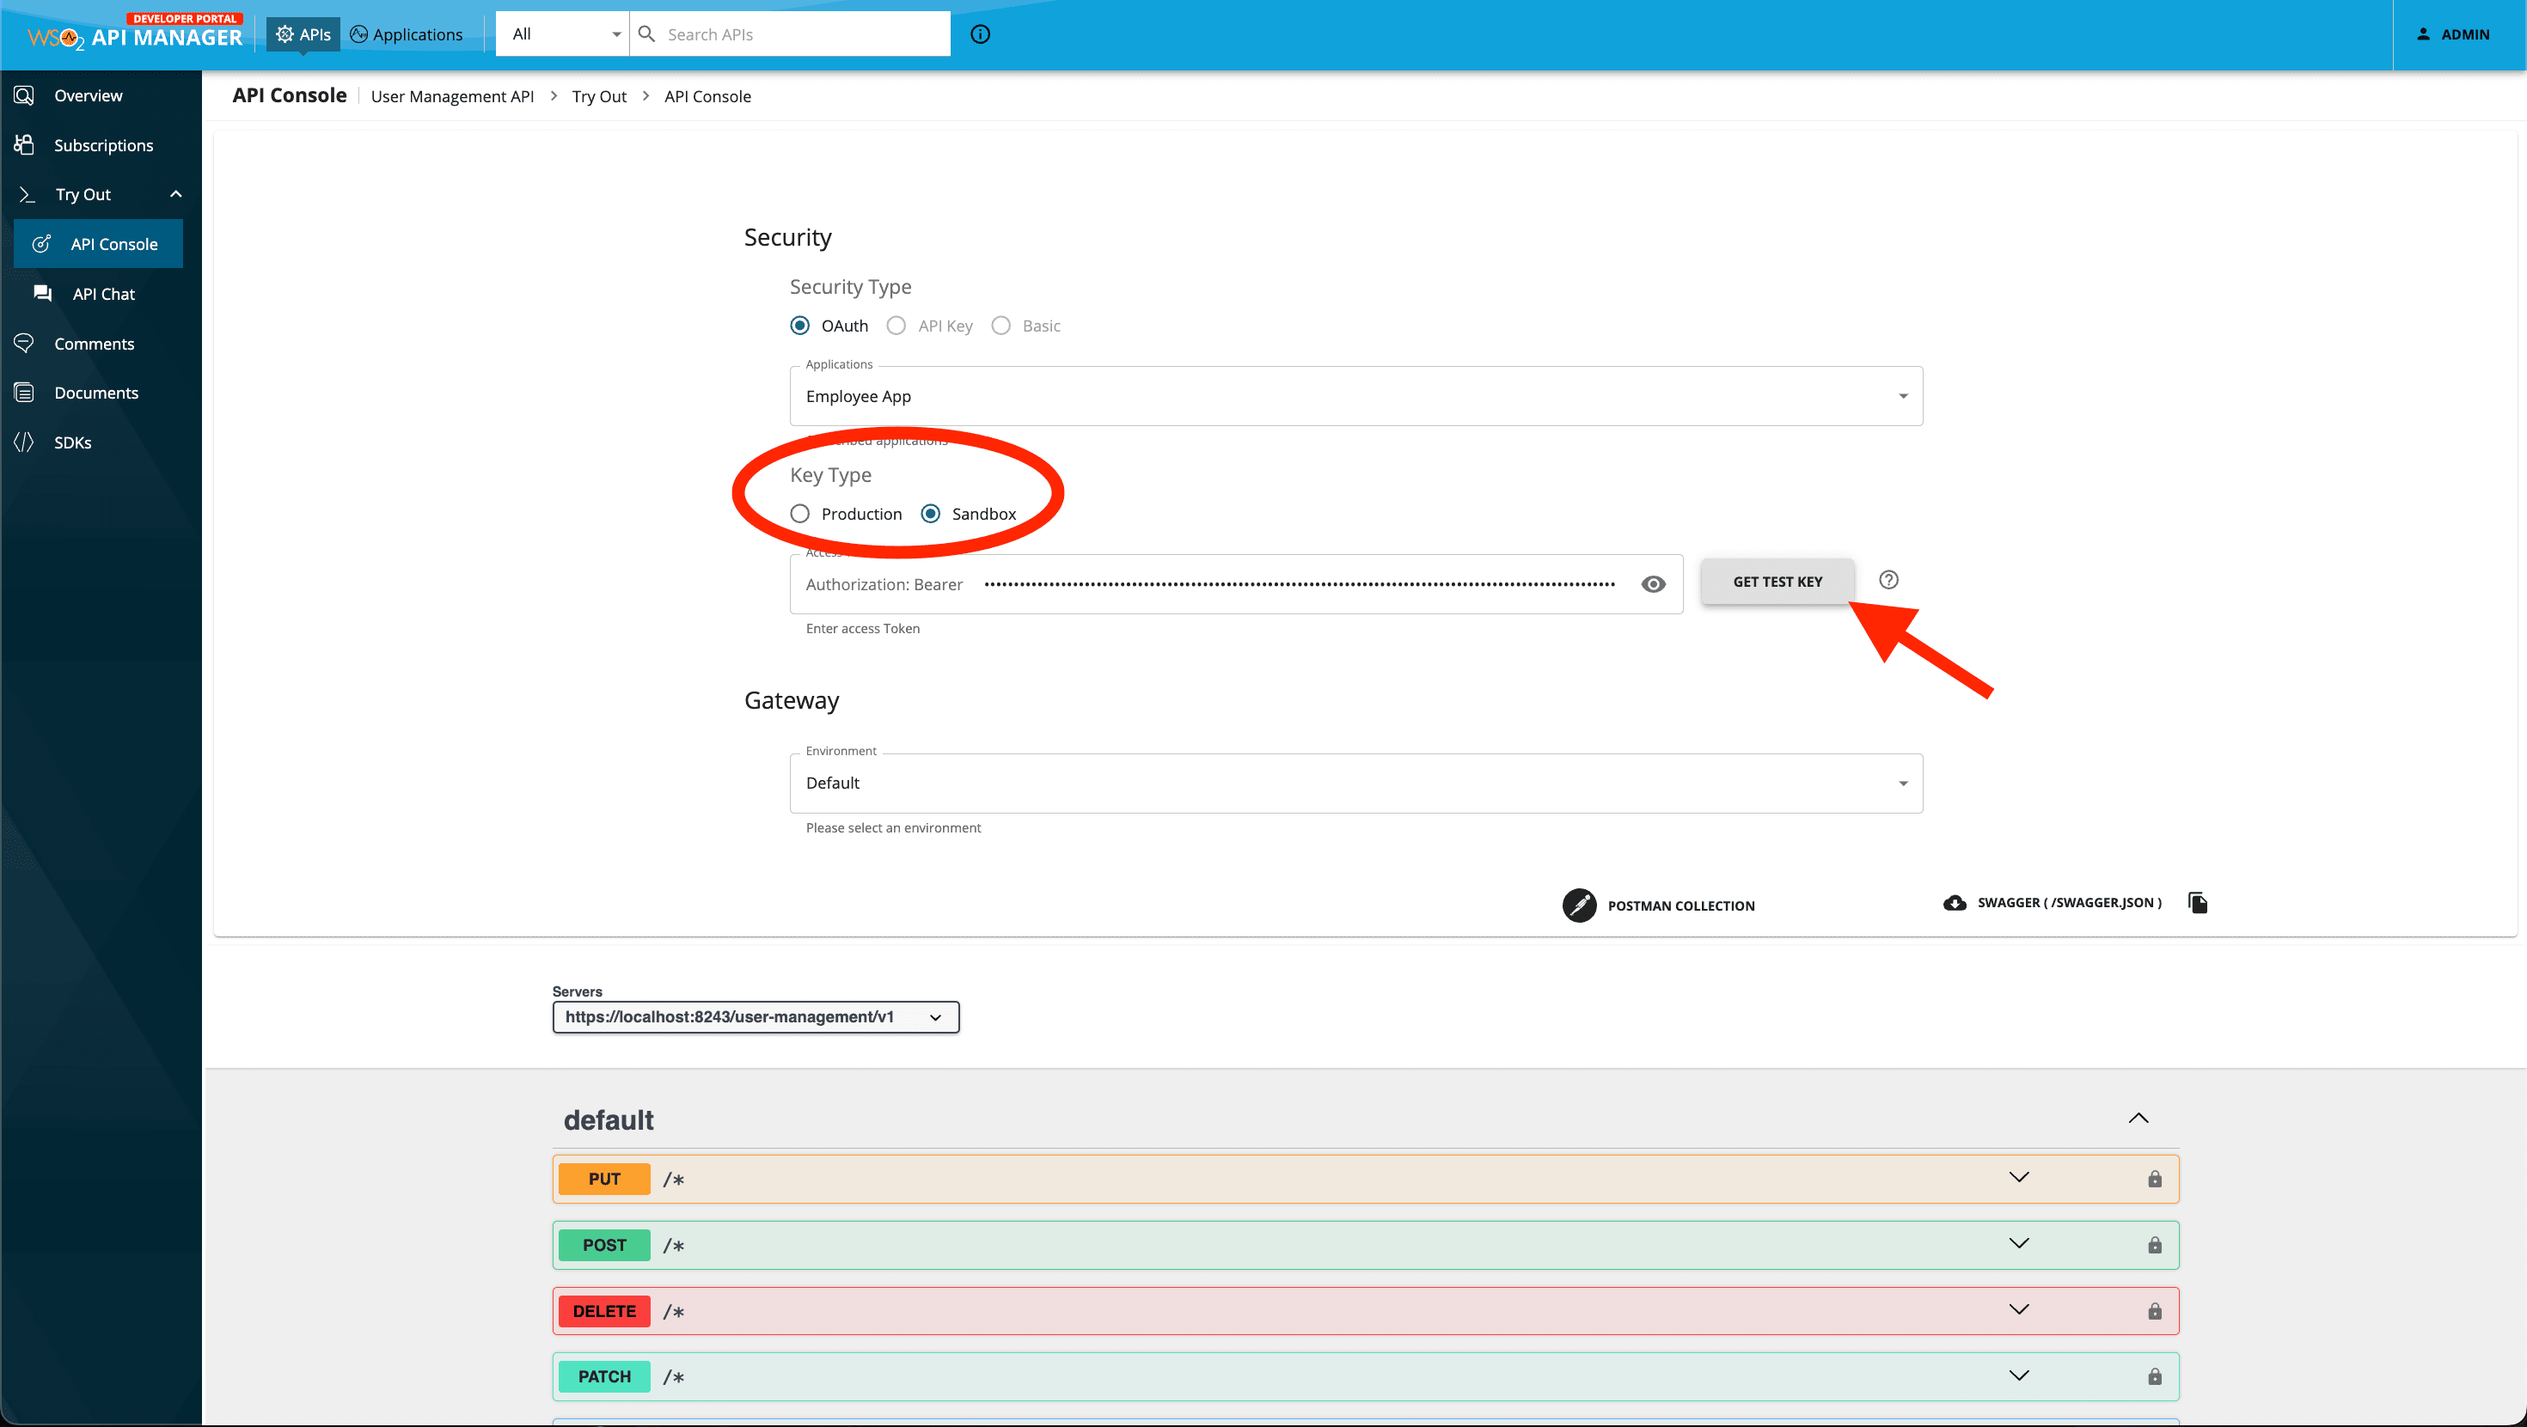Choose the Basic security type radio
Screen dimensions: 2527x1427
click(1000, 326)
